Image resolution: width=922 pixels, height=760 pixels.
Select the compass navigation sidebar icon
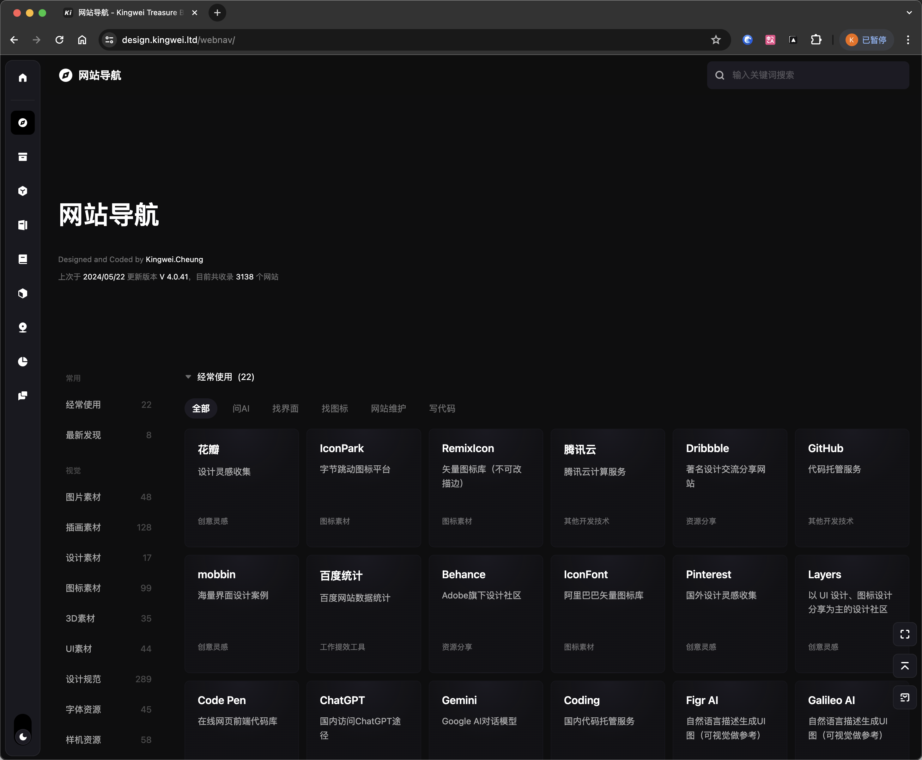[23, 123]
